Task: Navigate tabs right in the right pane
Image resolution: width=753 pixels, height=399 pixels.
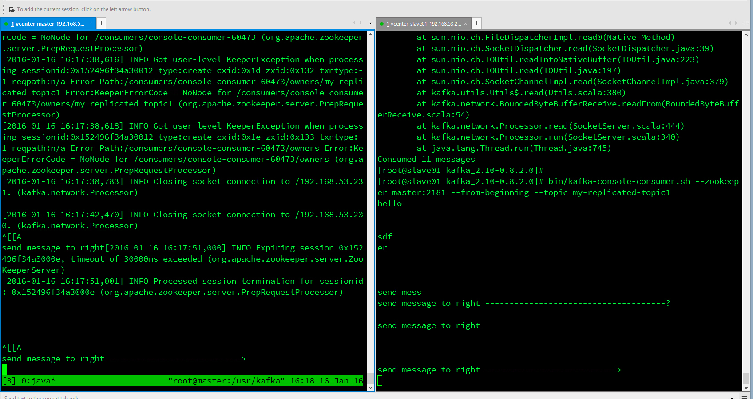Action: point(736,23)
